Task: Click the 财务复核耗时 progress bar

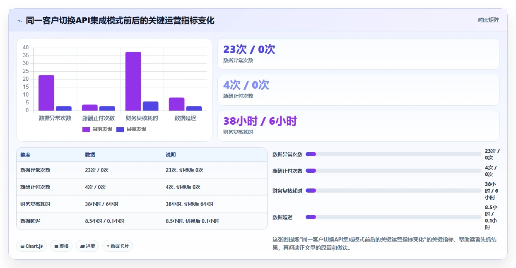Action: [x=393, y=191]
